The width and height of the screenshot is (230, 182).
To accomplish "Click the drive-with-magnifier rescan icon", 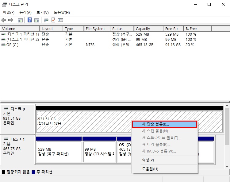I will [x=46, y=20].
